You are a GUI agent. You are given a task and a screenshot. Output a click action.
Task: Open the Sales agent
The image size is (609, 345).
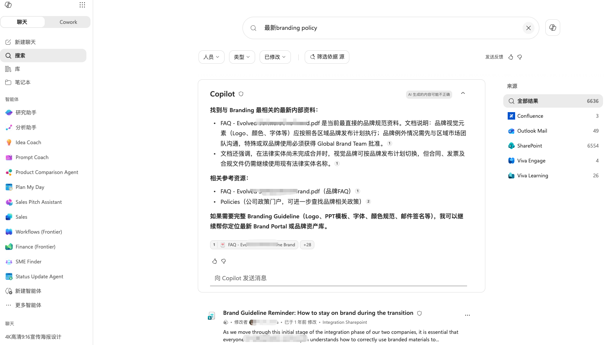[43, 217]
